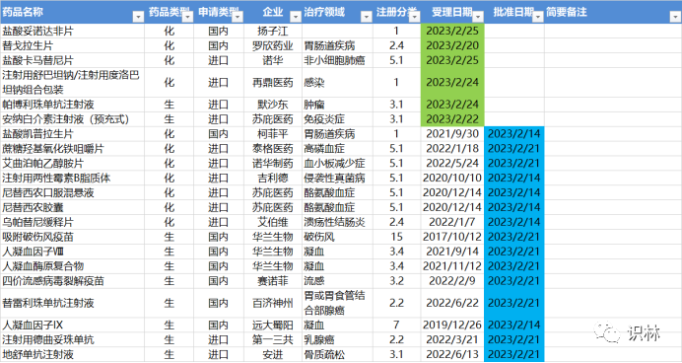Open filter dropdown for 企业 column
This screenshot has width=682, height=363.
click(x=296, y=17)
